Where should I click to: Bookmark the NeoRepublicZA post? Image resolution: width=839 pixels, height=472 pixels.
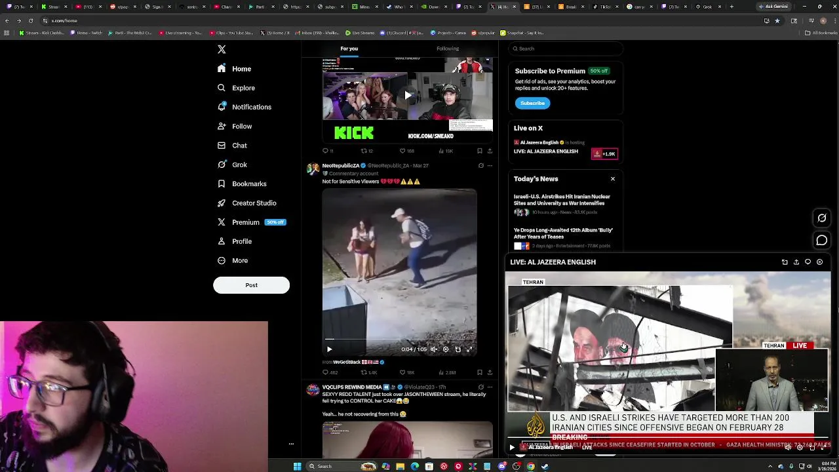pyautogui.click(x=479, y=372)
